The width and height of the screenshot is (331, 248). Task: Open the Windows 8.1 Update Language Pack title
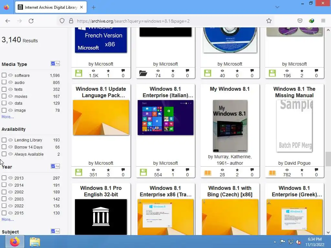(x=101, y=92)
